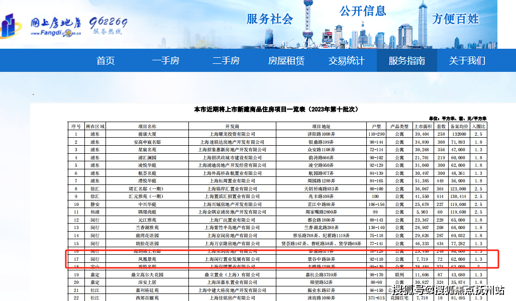
Task: Click address 济阳路1008弄
Action: click(321, 134)
